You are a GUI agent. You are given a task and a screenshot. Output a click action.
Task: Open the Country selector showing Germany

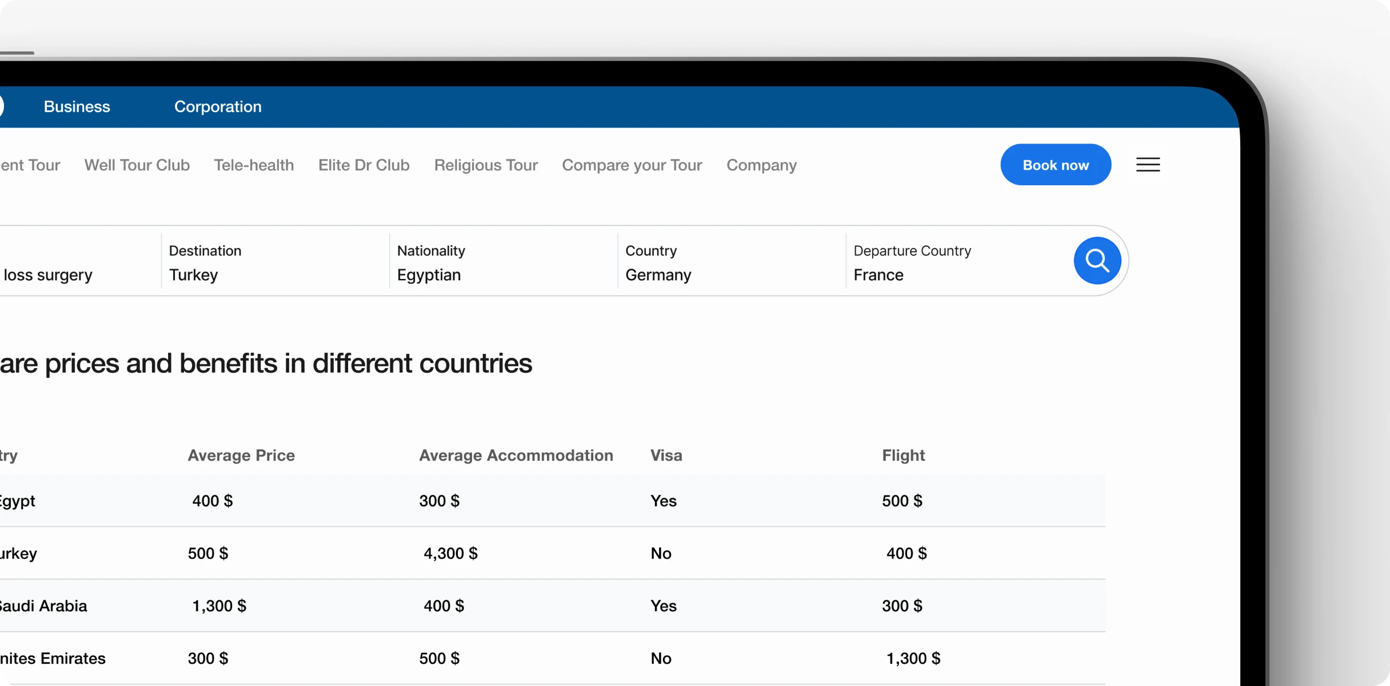tap(731, 263)
